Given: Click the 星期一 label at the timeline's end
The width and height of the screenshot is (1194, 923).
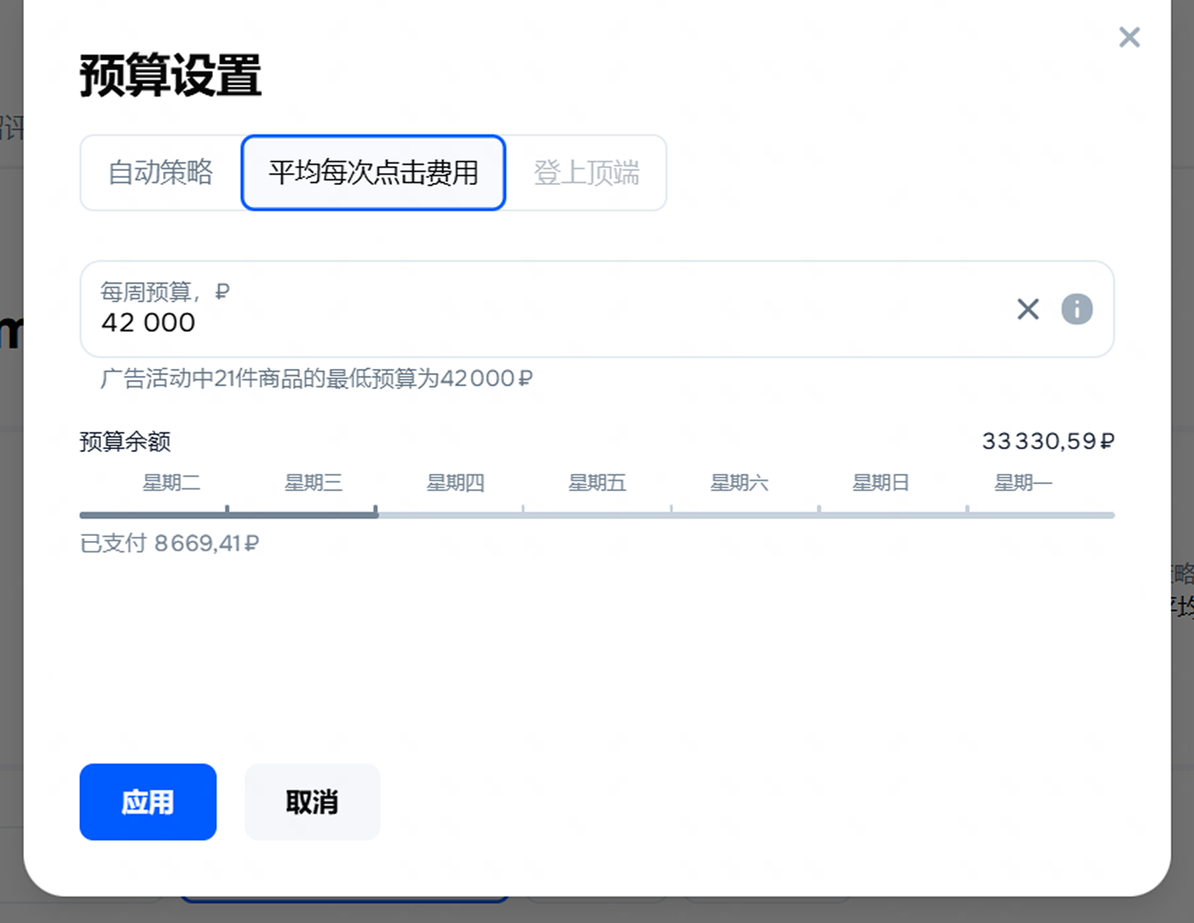Looking at the screenshot, I should [x=1023, y=483].
